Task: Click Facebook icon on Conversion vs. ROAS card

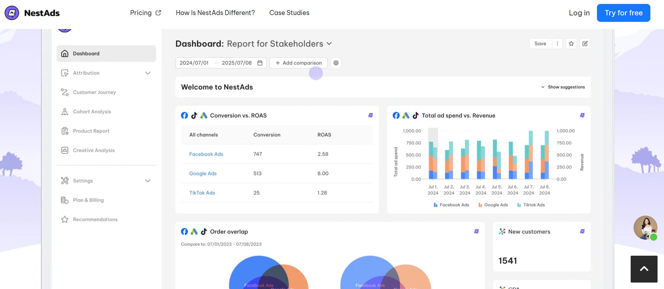Action: click(x=184, y=115)
